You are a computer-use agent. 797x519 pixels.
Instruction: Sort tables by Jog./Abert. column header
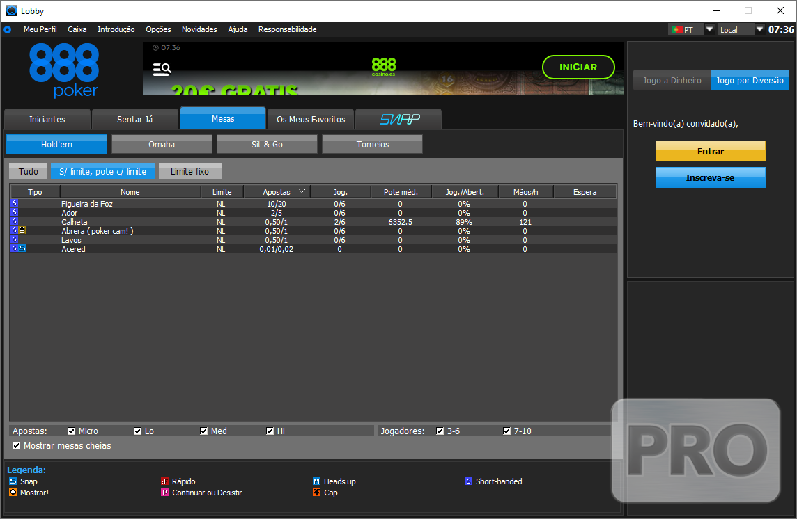point(465,192)
